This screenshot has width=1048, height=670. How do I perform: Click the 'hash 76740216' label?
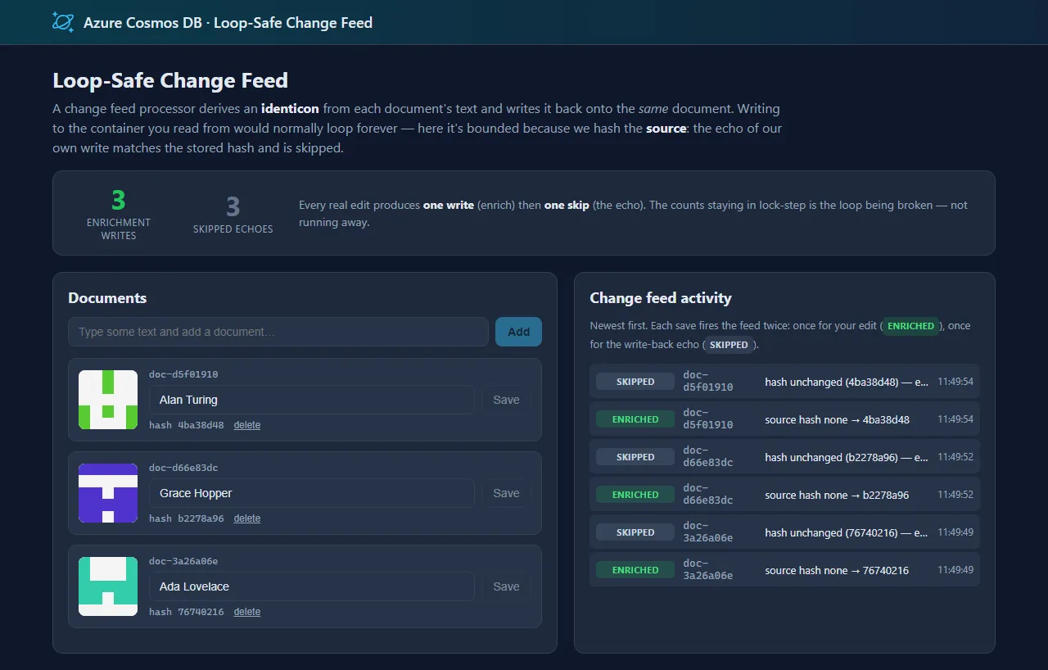(x=187, y=612)
